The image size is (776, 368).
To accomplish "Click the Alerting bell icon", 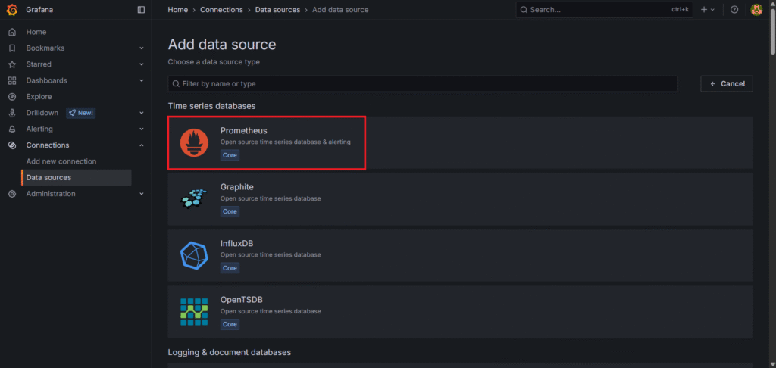I will (x=12, y=129).
